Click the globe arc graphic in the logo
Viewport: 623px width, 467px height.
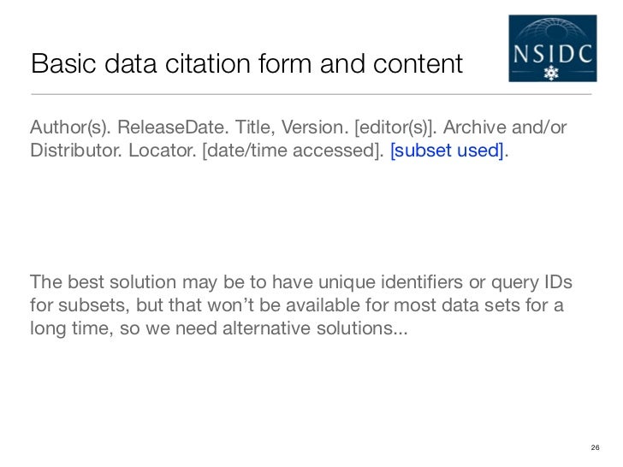tap(552, 30)
